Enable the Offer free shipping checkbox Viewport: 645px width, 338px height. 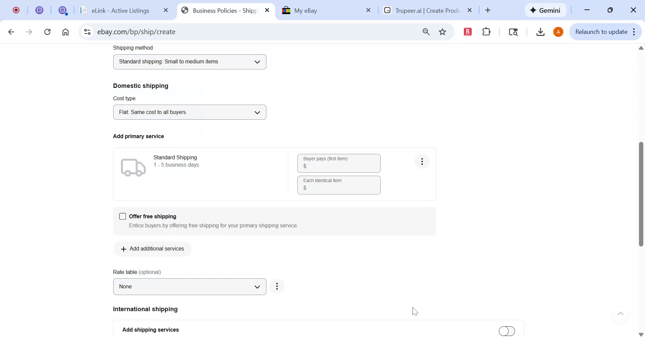(x=123, y=216)
